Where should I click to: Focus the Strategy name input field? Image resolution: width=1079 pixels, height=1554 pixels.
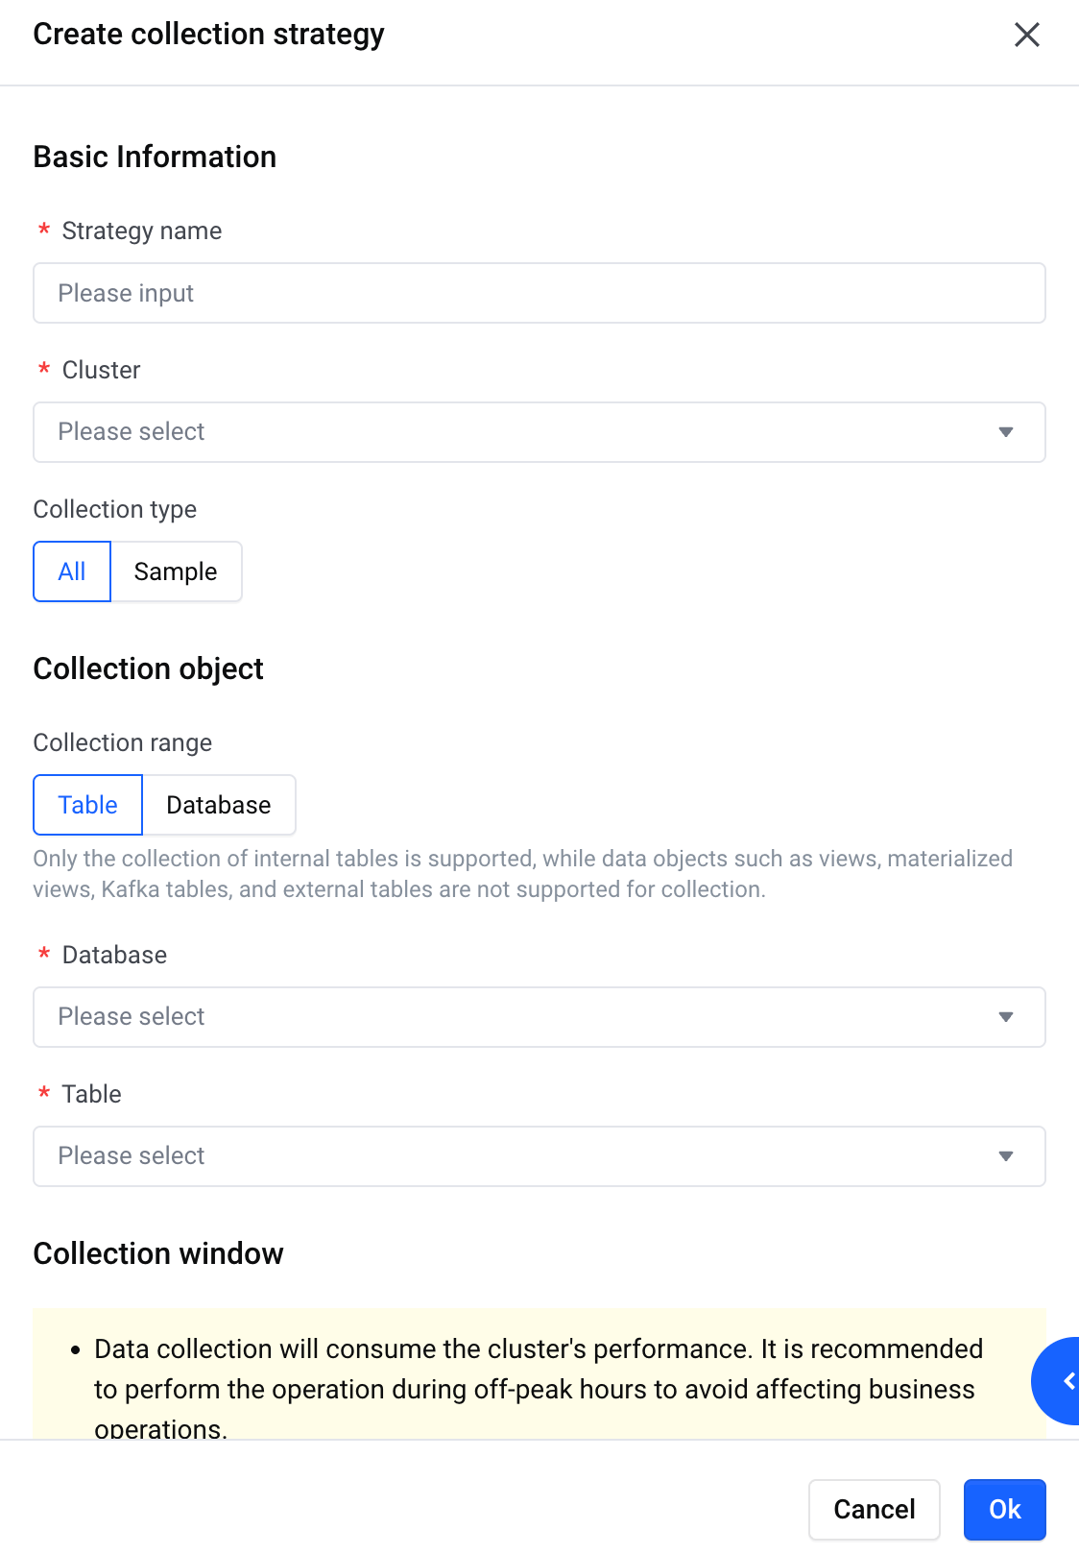(539, 293)
